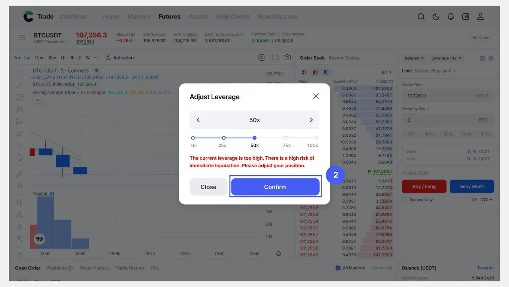Image resolution: width=509 pixels, height=287 pixels.
Task: Click the search magnifier icon in header
Action: click(421, 17)
